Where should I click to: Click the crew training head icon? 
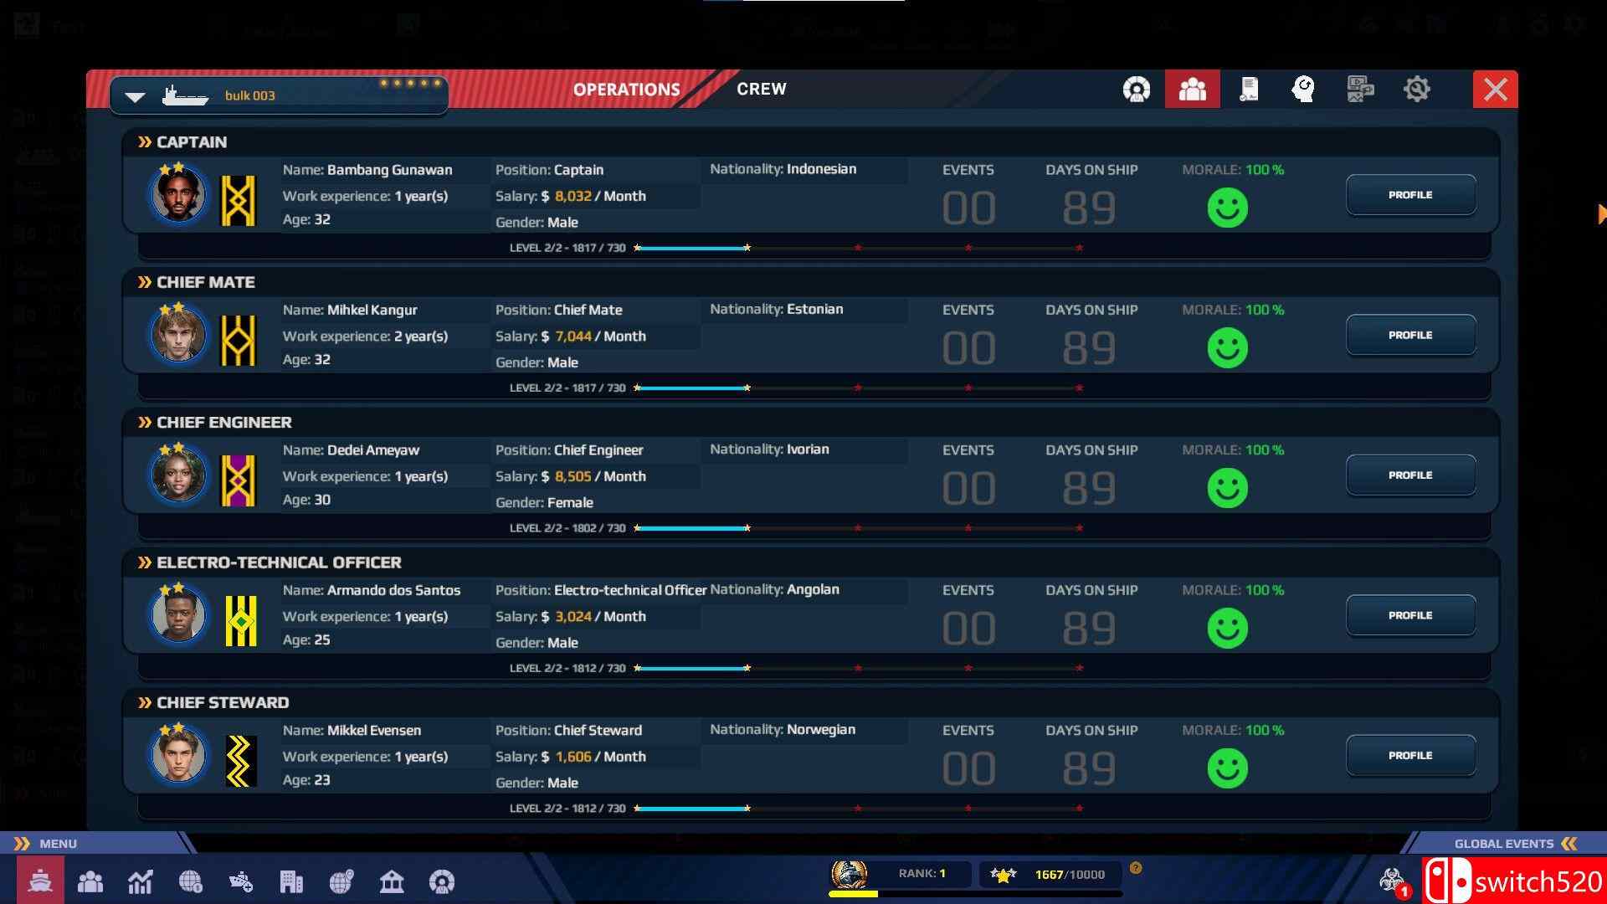(x=1304, y=89)
